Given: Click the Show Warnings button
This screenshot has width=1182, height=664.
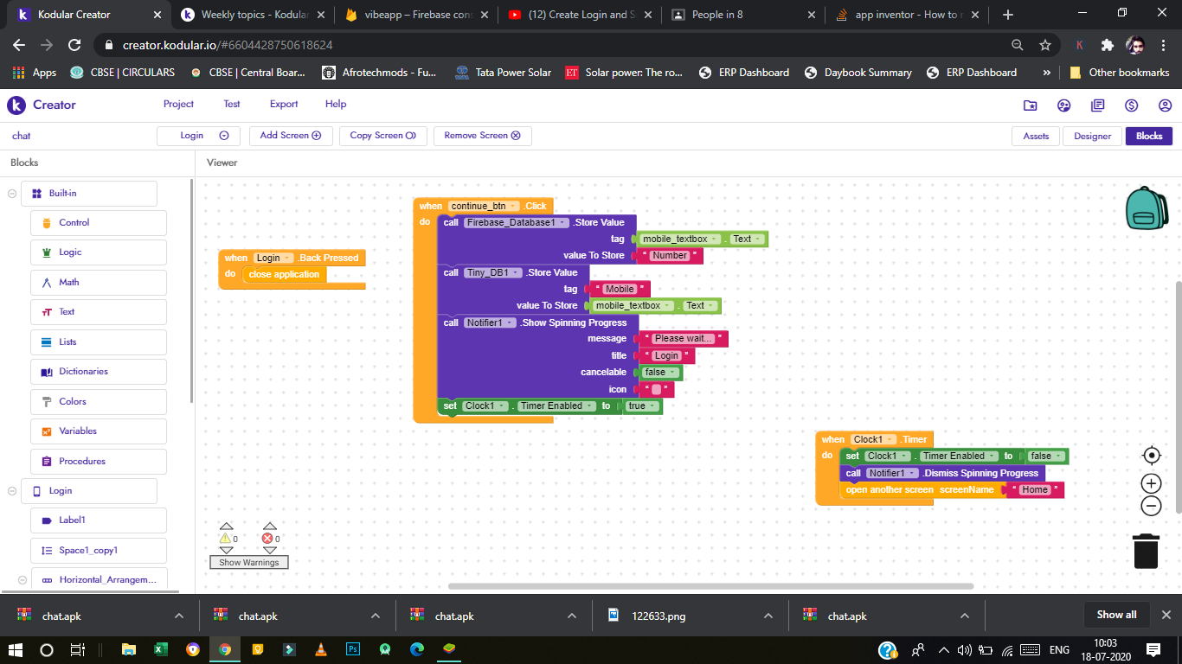Looking at the screenshot, I should click(x=248, y=562).
